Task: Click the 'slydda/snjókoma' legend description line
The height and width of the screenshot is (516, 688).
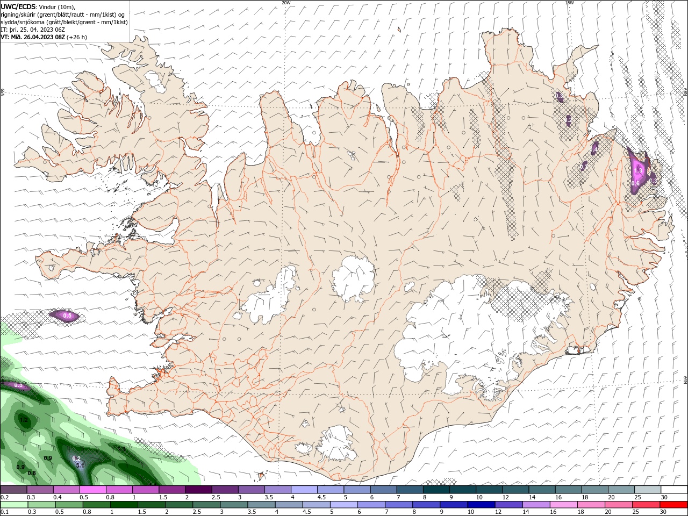Action: coord(64,22)
